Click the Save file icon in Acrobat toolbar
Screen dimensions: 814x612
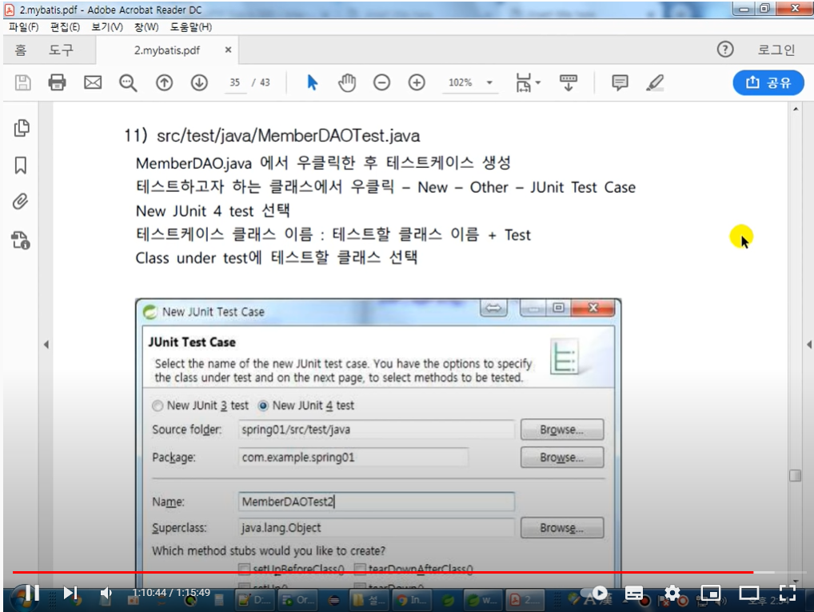pos(22,82)
